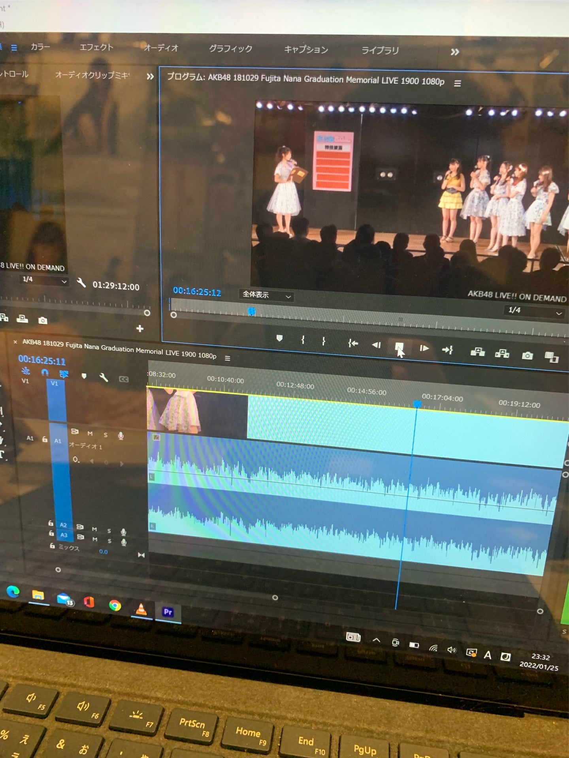569x758 pixels.
Task: Click the Mark Out button
Action: [x=324, y=341]
